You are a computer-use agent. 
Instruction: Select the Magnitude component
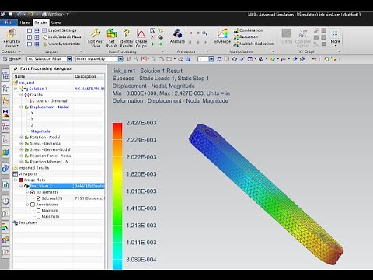click(x=40, y=131)
